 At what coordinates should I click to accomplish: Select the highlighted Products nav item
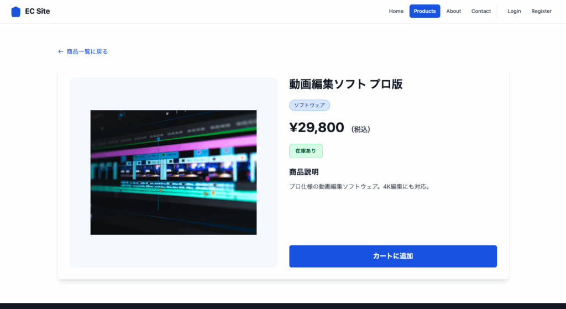point(424,12)
